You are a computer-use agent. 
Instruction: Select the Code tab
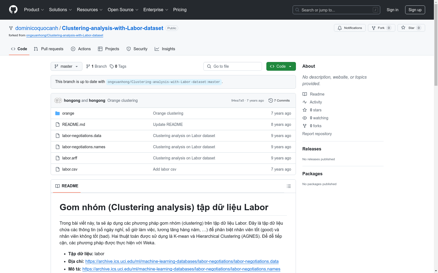(x=19, y=49)
